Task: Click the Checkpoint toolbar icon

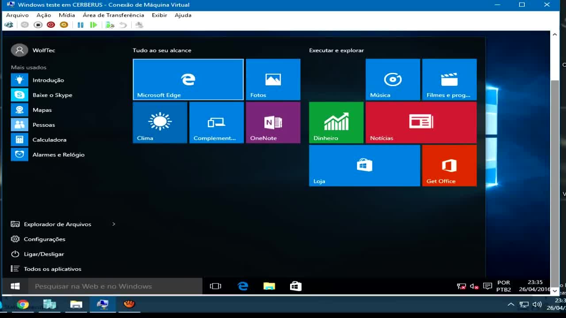Action: [110, 25]
